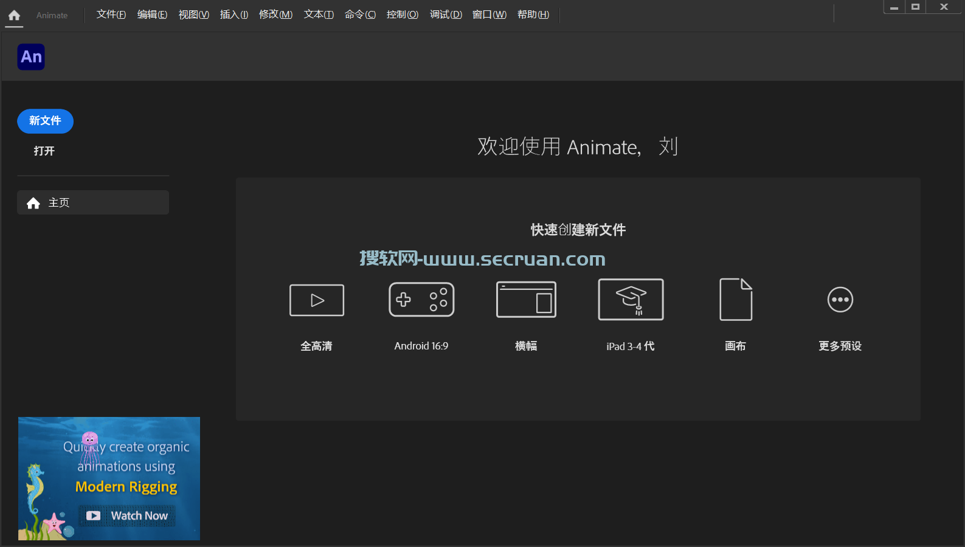Click the iPad 3-4 代 label

point(631,346)
